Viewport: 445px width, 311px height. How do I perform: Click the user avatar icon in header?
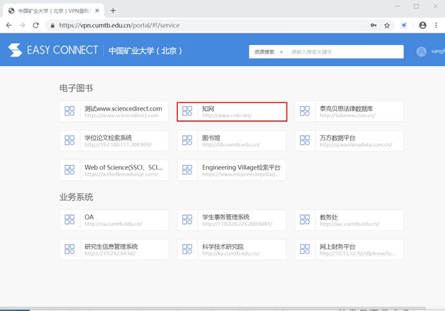point(422,52)
